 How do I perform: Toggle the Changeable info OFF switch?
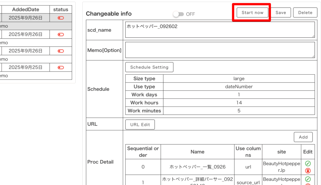[x=179, y=14]
